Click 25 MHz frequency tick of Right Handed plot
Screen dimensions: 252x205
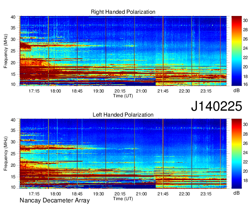pos(13,51)
